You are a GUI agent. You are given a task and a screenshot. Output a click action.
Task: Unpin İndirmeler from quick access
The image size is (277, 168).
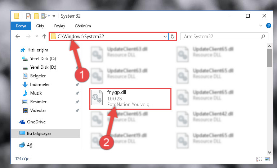coord(77,85)
